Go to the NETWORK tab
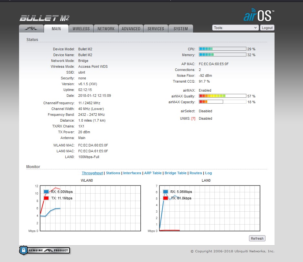The height and width of the screenshot is (262, 303). 106,29
